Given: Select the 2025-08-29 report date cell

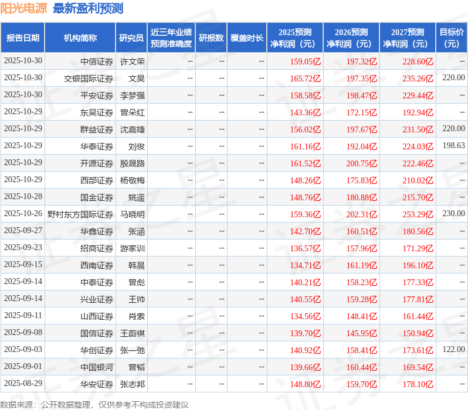Looking at the screenshot, I should (x=23, y=384).
